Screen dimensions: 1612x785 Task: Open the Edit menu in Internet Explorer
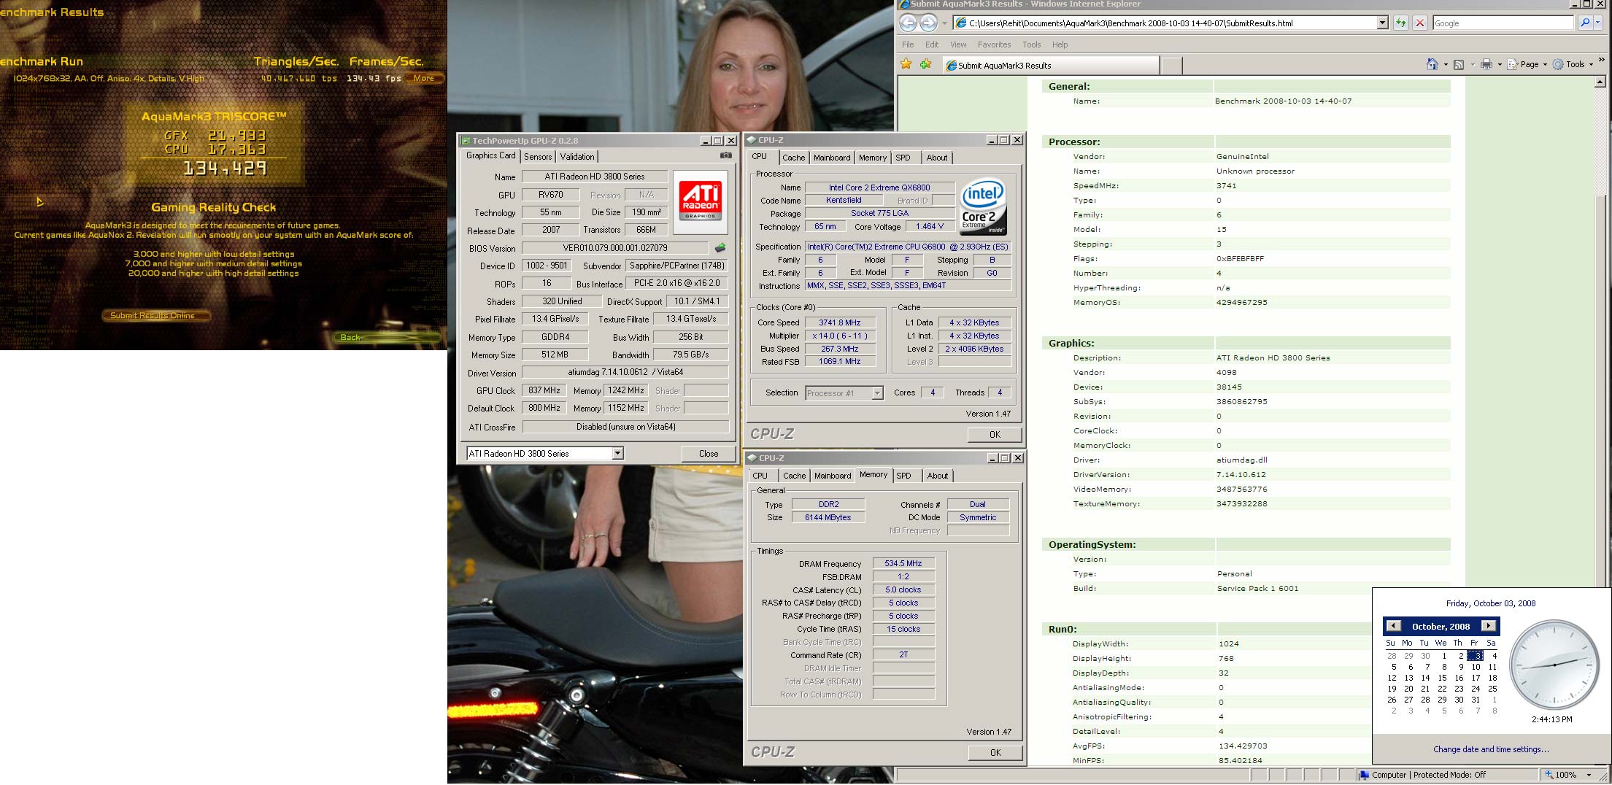[x=932, y=45]
